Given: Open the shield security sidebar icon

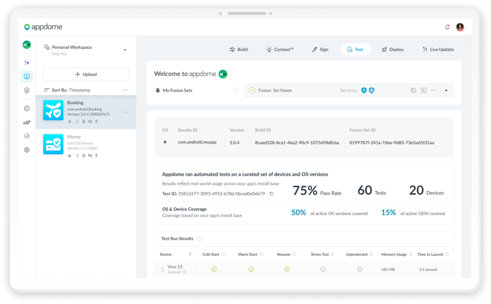Looking at the screenshot, I should [x=27, y=91].
